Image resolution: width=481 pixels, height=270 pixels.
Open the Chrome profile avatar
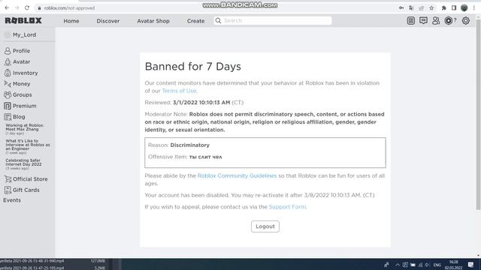coord(464,8)
